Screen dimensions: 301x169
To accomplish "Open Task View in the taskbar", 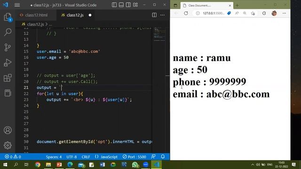I will point(26,165).
